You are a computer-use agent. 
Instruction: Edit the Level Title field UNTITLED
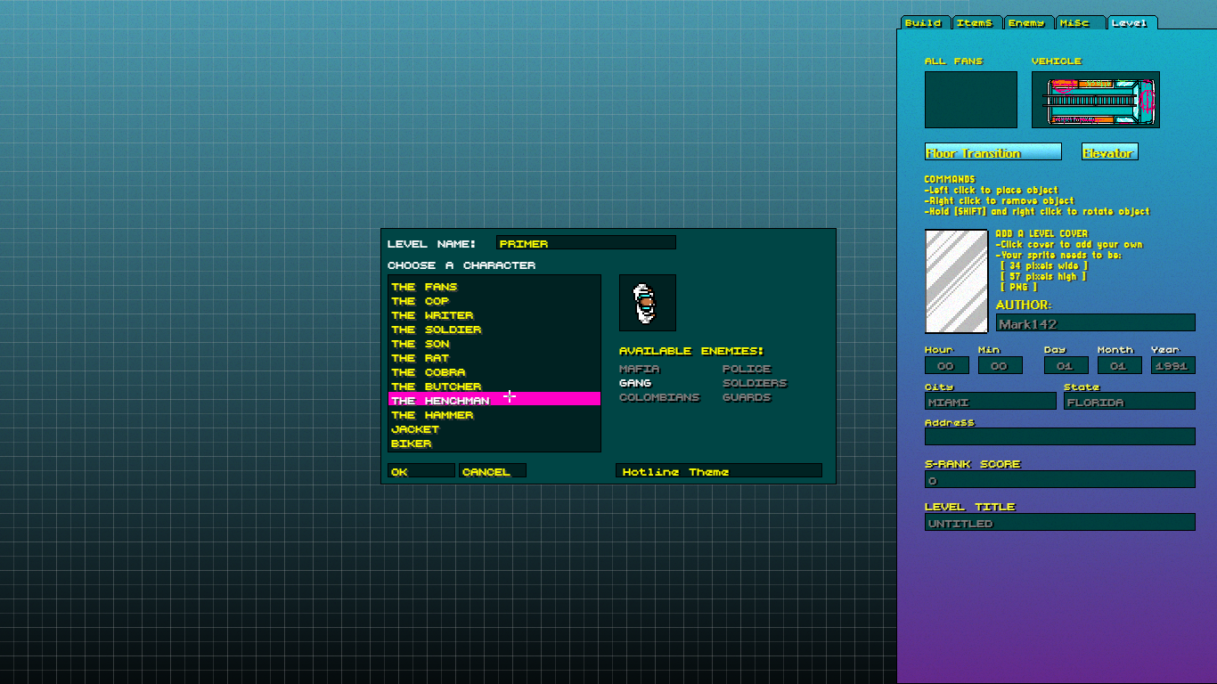click(x=1060, y=522)
